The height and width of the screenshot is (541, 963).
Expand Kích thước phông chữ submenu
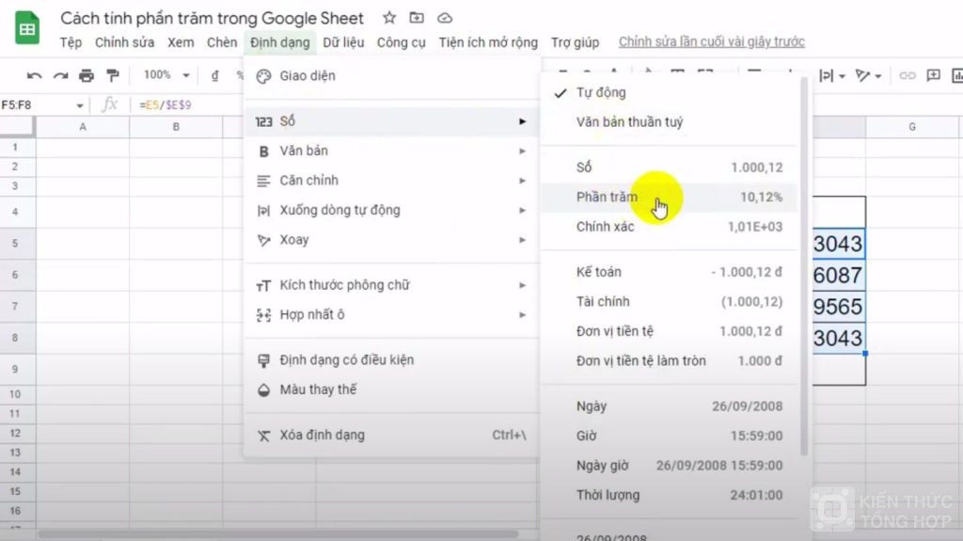[x=522, y=285]
